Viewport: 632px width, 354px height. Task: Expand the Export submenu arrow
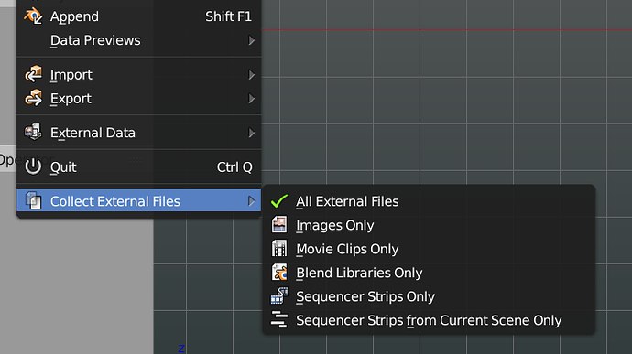[252, 98]
